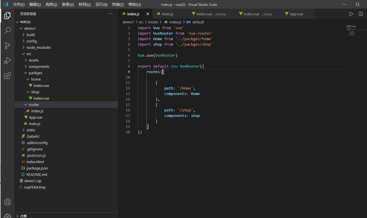Select the demo1.zip file
Screen dimensions: 367x218
point(66,181)
